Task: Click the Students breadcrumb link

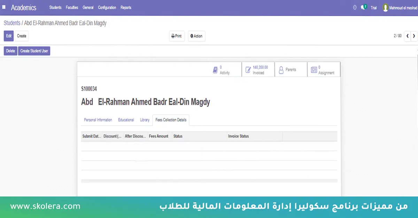Action: [12, 23]
